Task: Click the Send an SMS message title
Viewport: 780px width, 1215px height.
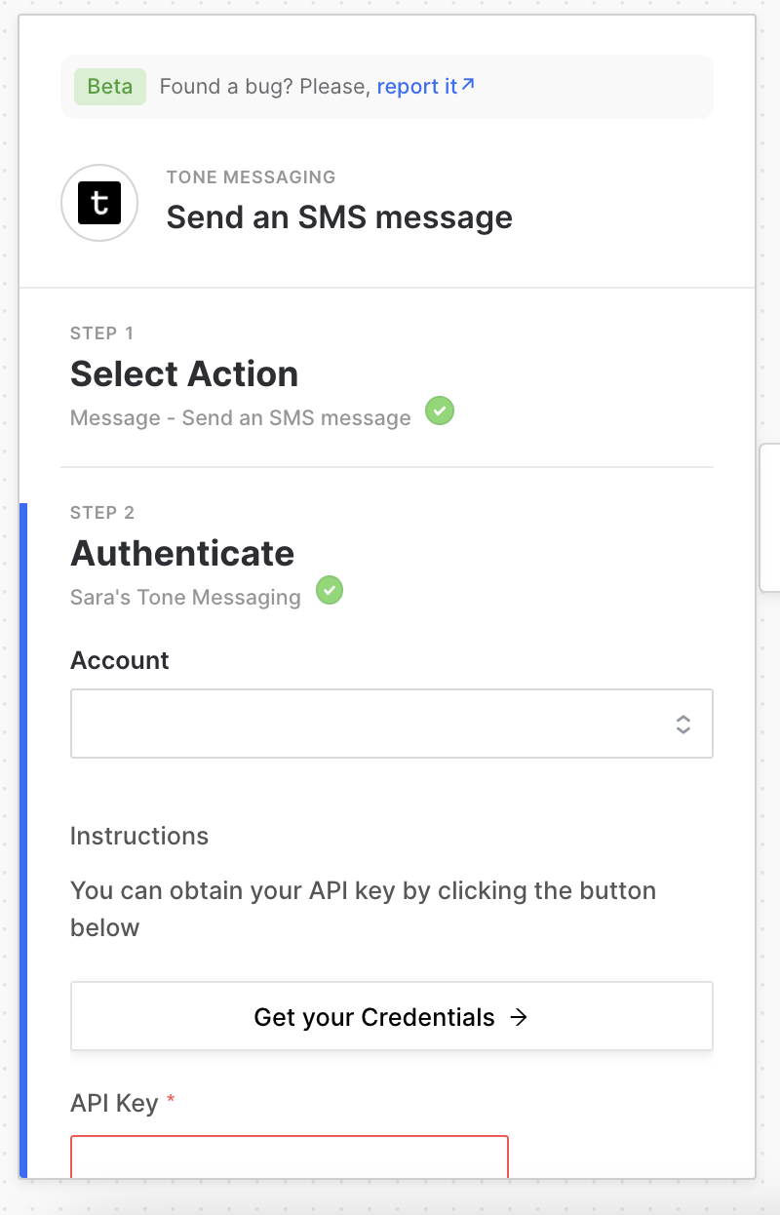Action: click(339, 216)
